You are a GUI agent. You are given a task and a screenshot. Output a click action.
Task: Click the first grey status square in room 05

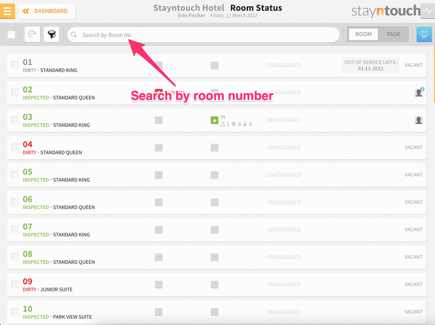159,175
